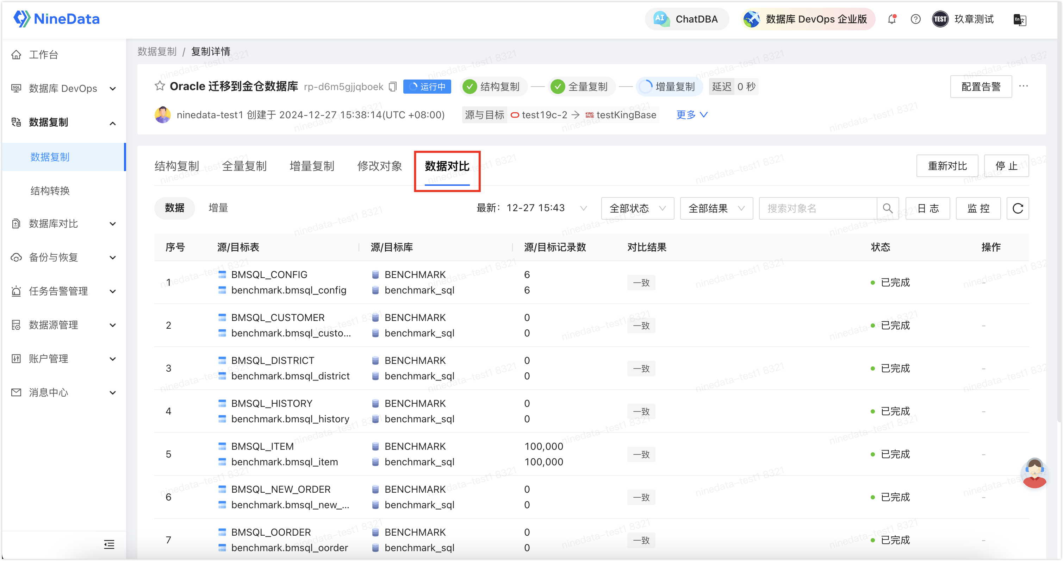Screen dimensions: 1063x561
Task: Click BMSQL_HISTORY table name
Action: pos(272,403)
